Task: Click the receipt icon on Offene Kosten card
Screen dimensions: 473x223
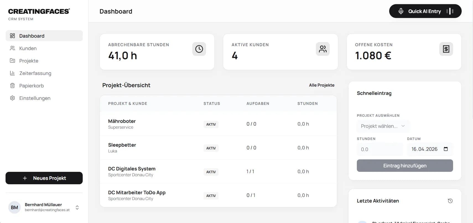Action: click(x=446, y=49)
